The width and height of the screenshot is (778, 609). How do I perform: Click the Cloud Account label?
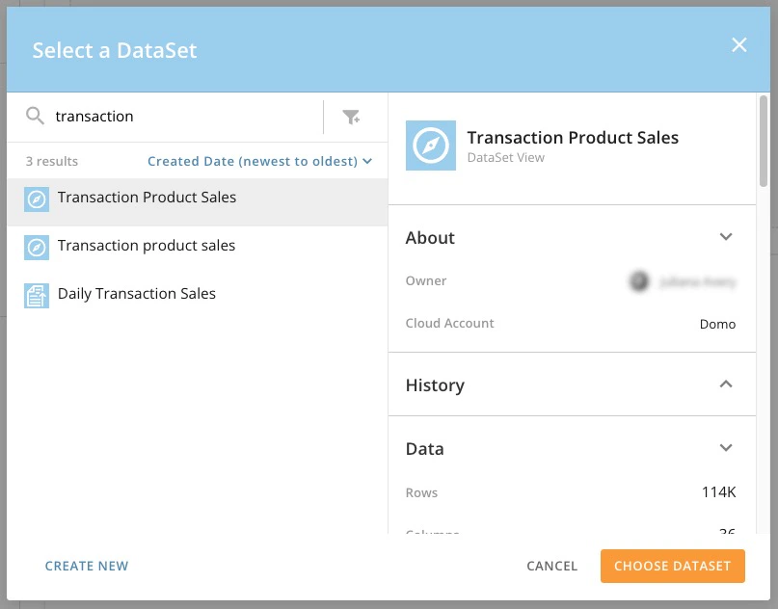click(449, 324)
